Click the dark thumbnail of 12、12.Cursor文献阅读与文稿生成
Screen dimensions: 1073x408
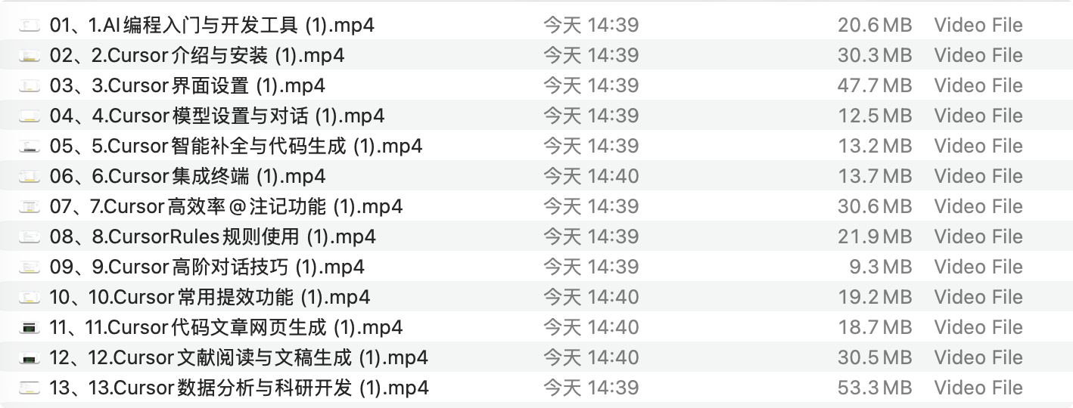coord(30,358)
